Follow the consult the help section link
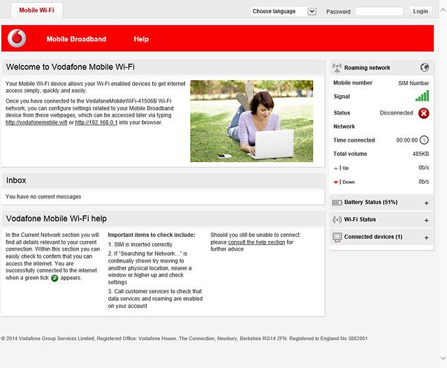This screenshot has height=368, width=447. 256,242
